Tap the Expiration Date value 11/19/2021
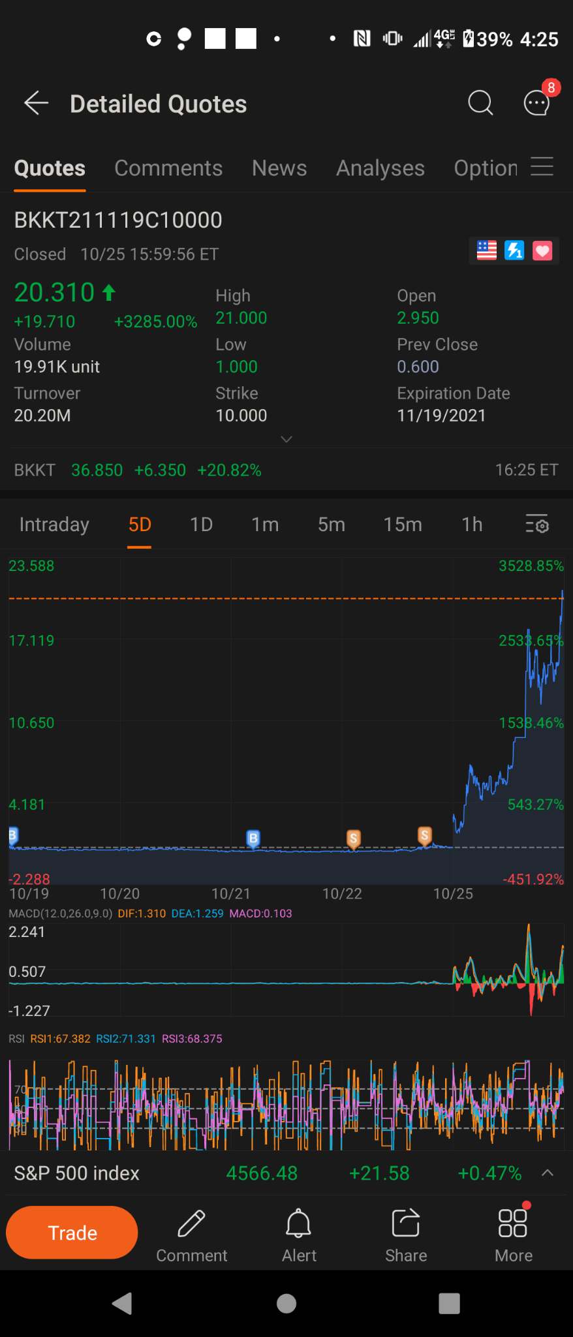573x1337 pixels. (441, 416)
